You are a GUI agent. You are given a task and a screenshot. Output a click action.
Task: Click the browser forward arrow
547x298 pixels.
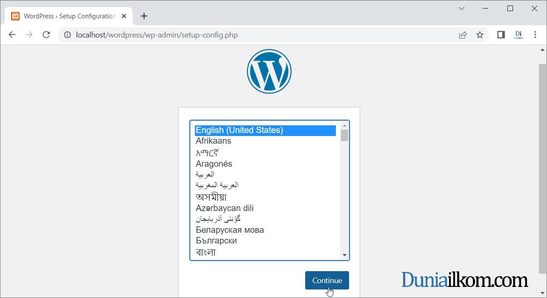pos(29,35)
